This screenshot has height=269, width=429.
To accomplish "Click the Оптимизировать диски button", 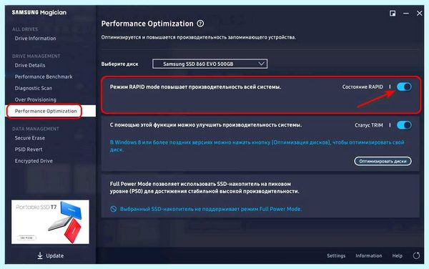I will 383,161.
